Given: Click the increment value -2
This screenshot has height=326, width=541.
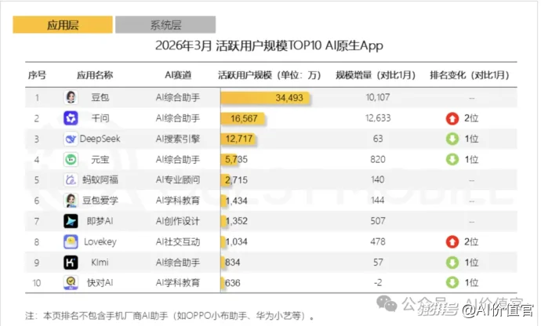Looking at the screenshot, I should [x=378, y=283].
